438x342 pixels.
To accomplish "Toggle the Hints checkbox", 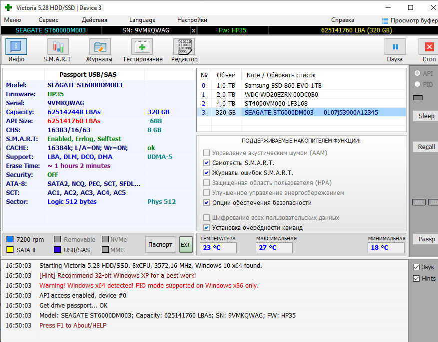I will coord(416,279).
